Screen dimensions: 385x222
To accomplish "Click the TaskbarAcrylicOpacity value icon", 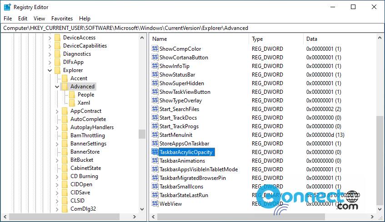I will coord(155,152).
